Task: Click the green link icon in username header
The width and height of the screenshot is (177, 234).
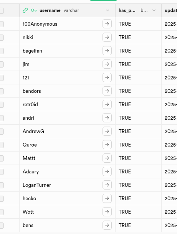Action: pyautogui.click(x=25, y=10)
